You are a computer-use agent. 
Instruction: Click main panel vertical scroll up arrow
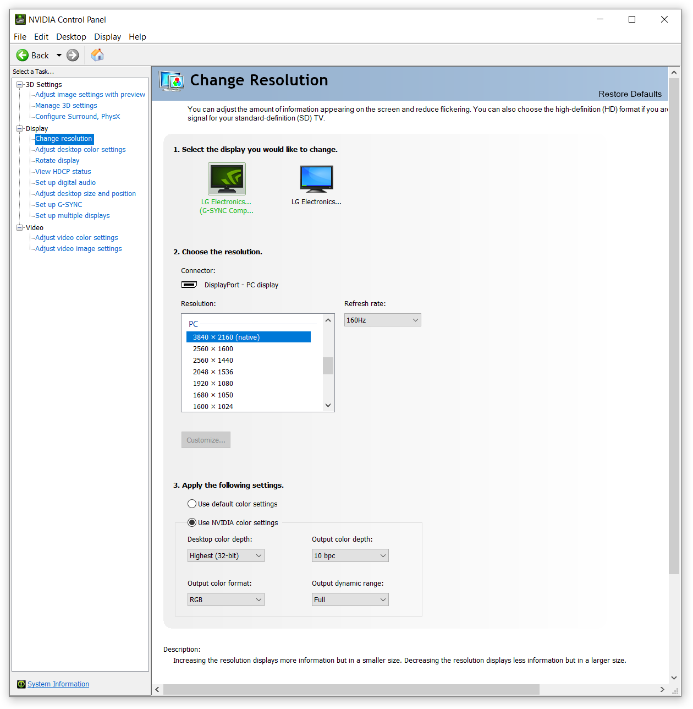coord(674,72)
